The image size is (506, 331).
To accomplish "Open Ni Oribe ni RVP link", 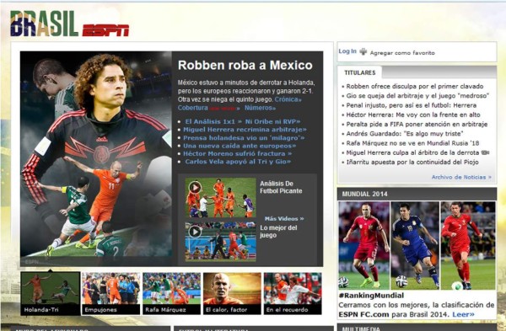I will click(x=272, y=121).
